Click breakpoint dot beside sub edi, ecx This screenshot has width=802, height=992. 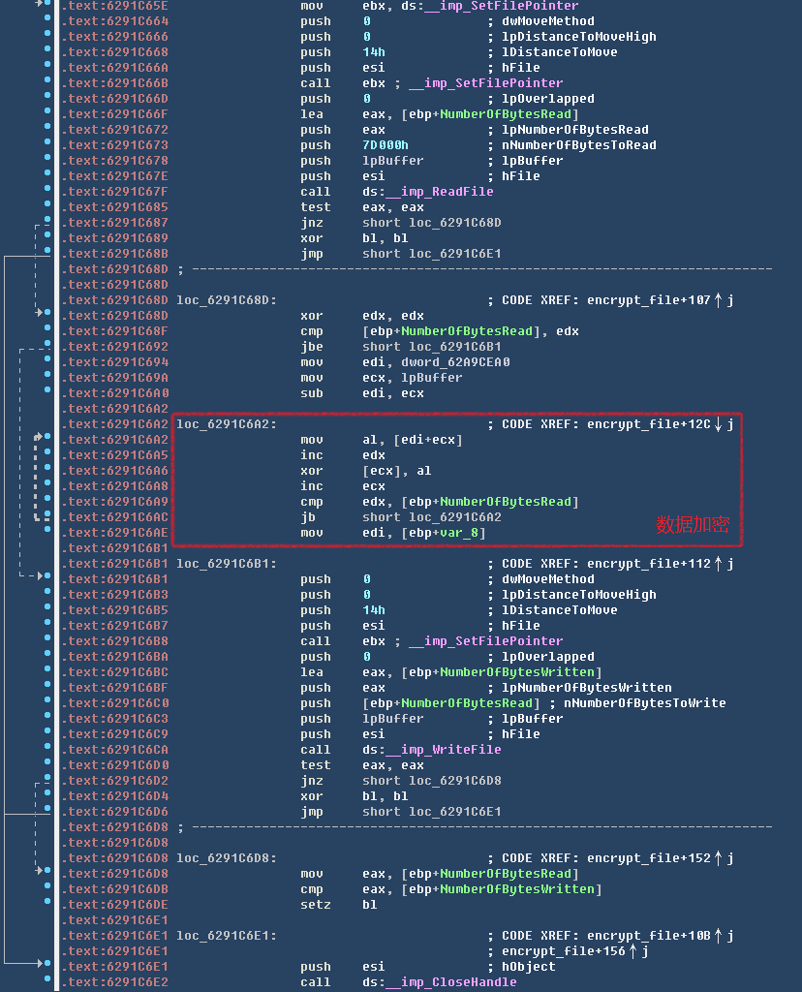coord(47,392)
